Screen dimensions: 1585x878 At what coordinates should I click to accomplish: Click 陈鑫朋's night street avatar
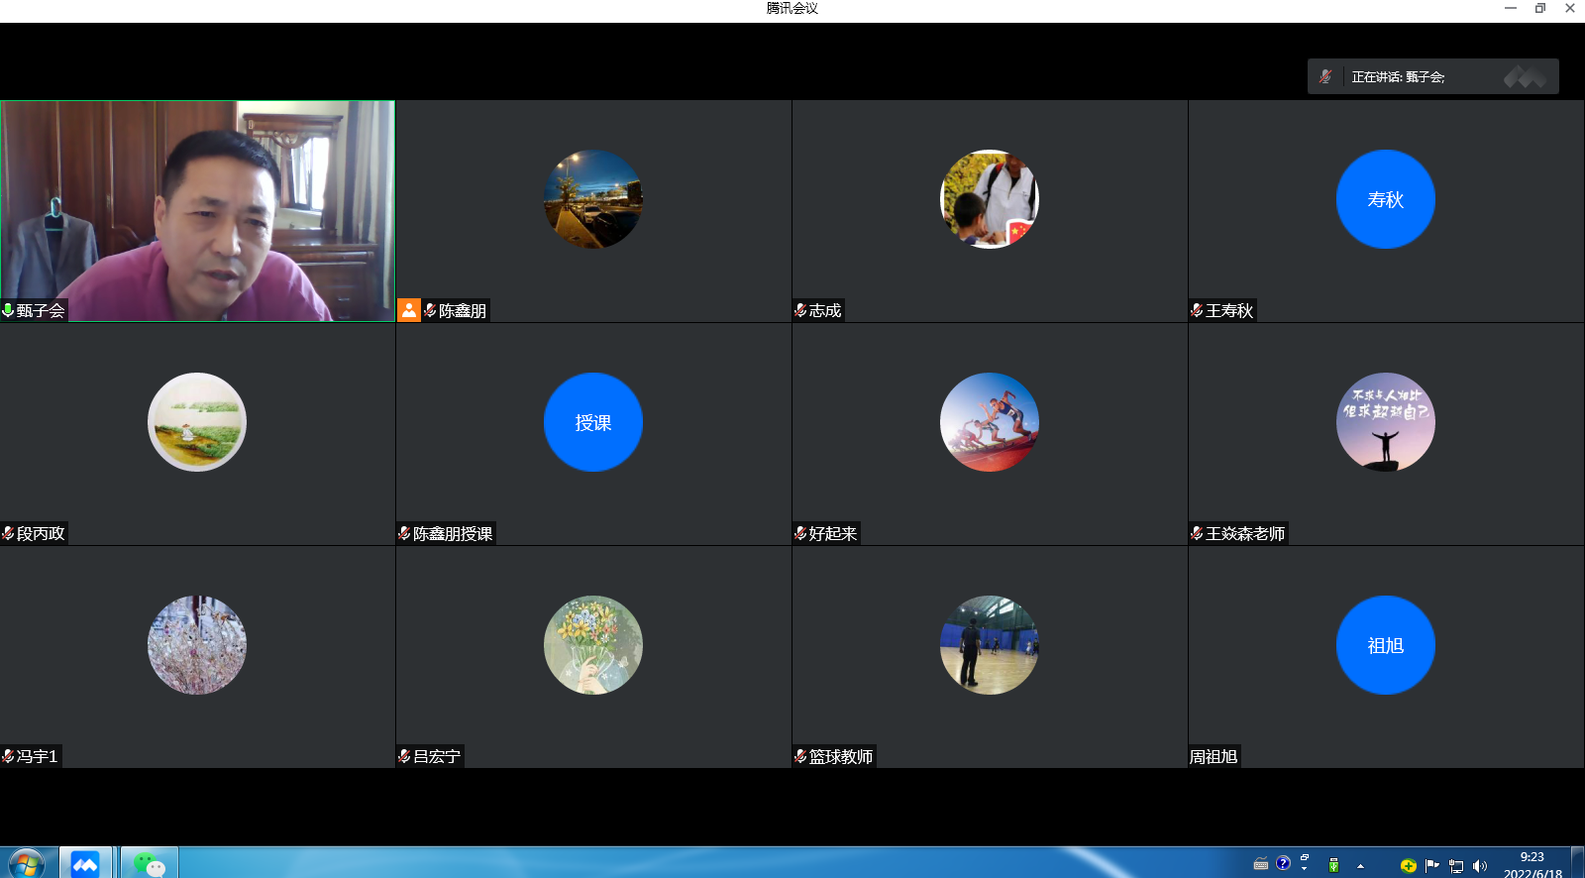tap(593, 199)
